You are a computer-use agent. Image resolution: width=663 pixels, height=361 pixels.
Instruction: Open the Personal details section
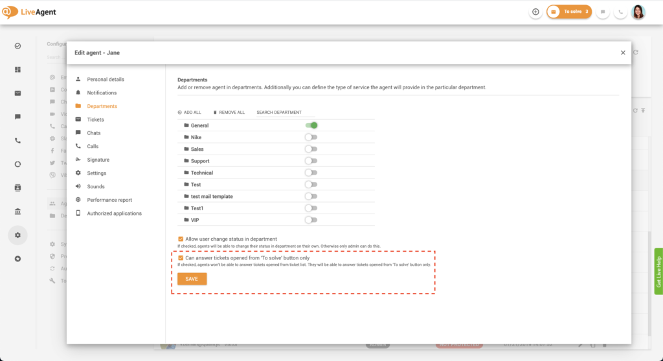(106, 80)
